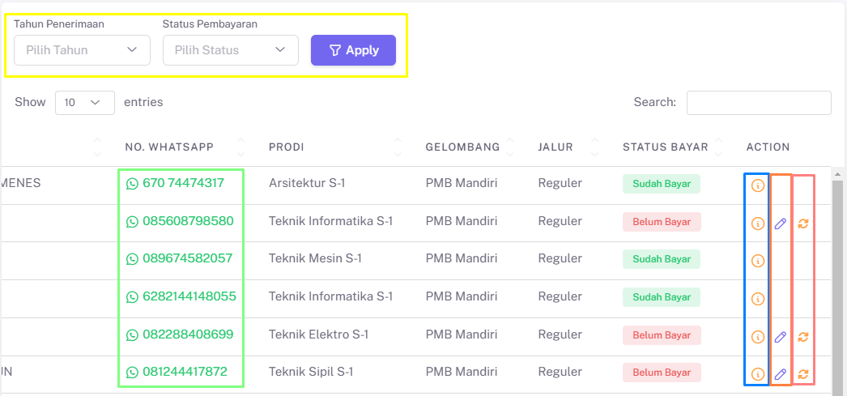
Task: Click the edit pencil for number 085608798580
Action: click(x=780, y=224)
